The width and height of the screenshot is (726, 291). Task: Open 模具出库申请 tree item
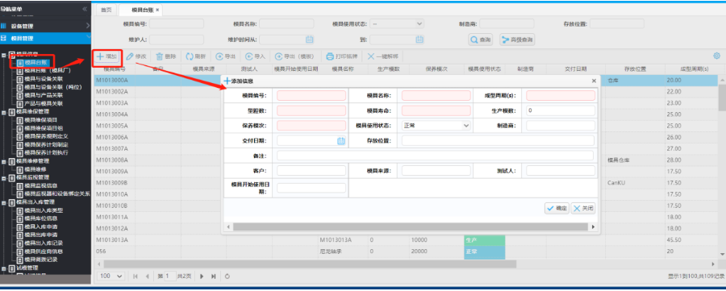[40, 235]
